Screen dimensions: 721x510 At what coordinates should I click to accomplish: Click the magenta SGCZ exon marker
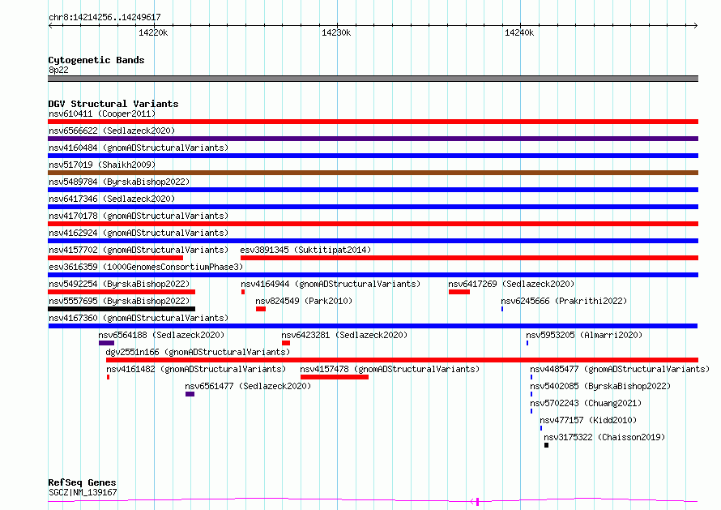tap(478, 502)
